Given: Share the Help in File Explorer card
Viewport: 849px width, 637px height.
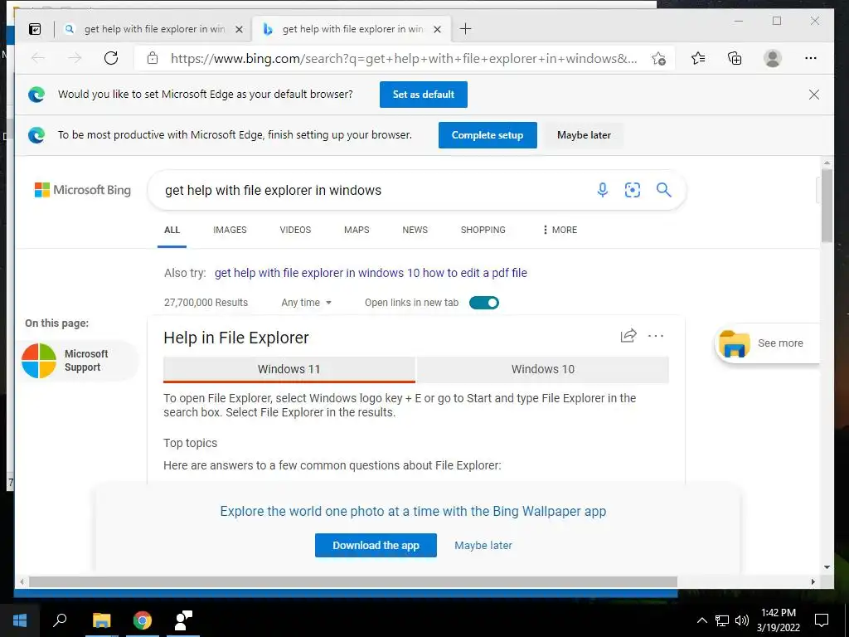Looking at the screenshot, I should click(x=628, y=336).
